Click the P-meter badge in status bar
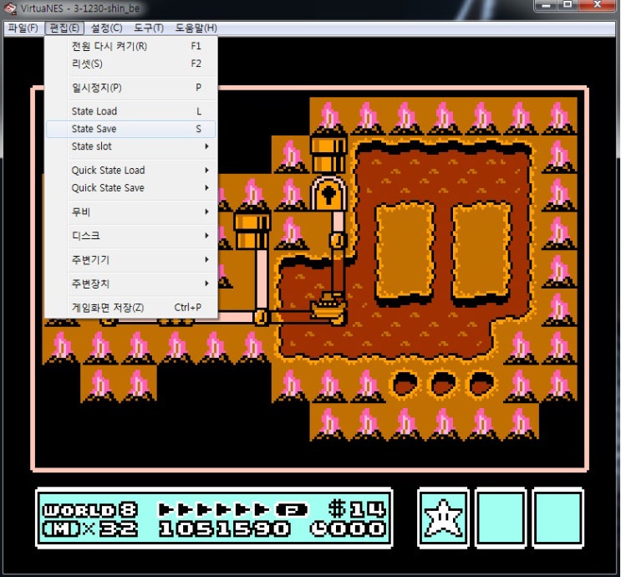The height and width of the screenshot is (577, 621). [x=292, y=509]
